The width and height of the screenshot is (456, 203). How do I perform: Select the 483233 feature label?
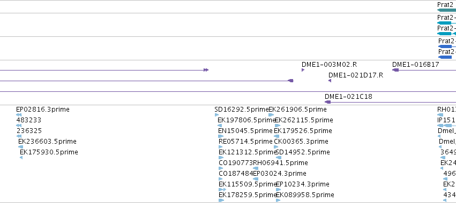coord(29,120)
